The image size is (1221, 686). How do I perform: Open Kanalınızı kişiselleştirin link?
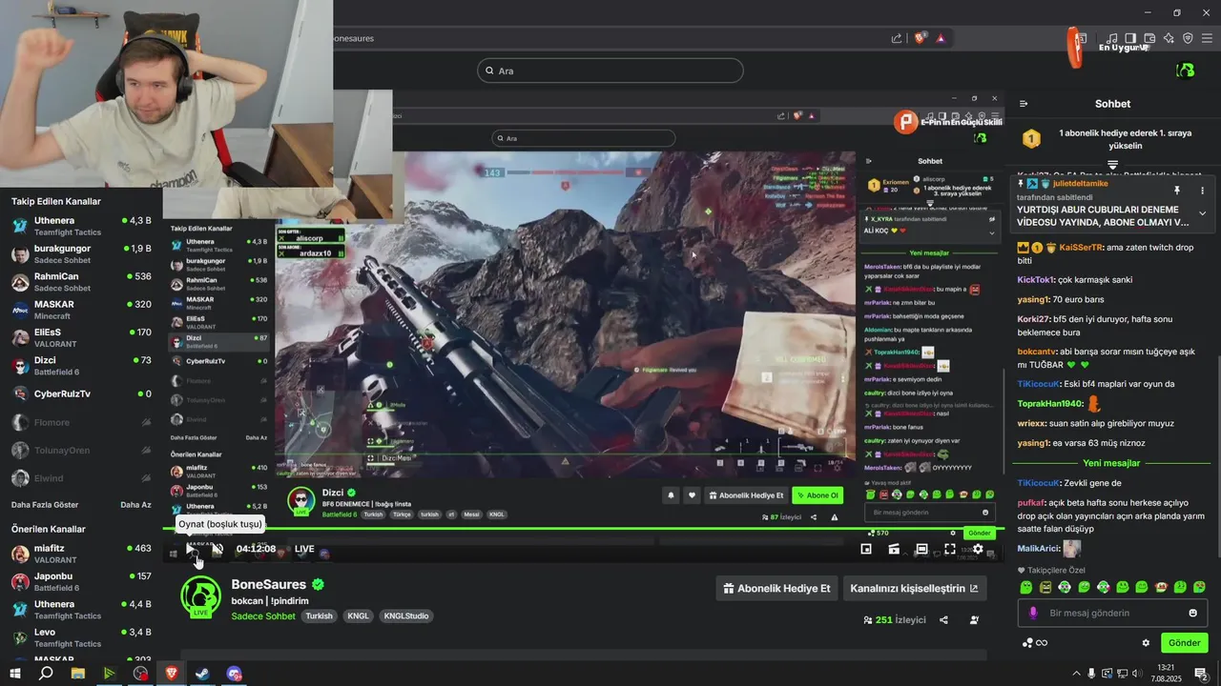coord(914,589)
